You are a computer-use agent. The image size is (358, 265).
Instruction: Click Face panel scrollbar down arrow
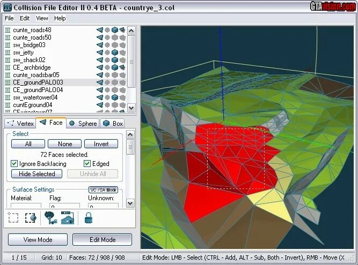tap(130, 203)
